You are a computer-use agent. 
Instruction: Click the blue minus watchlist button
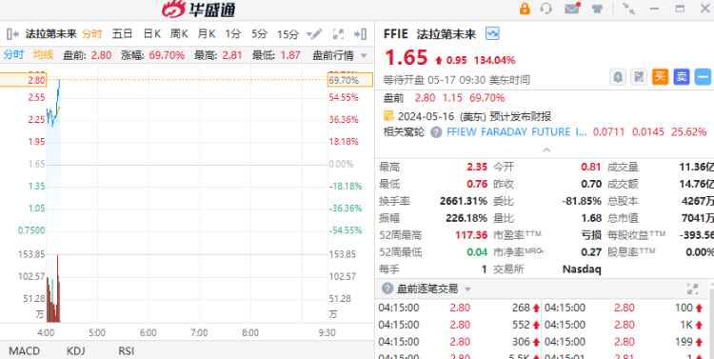(703, 77)
